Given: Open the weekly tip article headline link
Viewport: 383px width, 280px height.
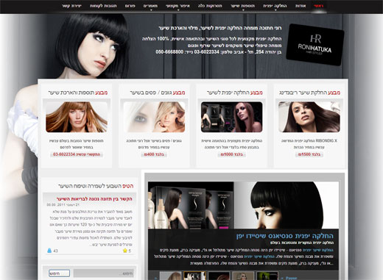Looking at the screenshot, I should coord(94,199).
